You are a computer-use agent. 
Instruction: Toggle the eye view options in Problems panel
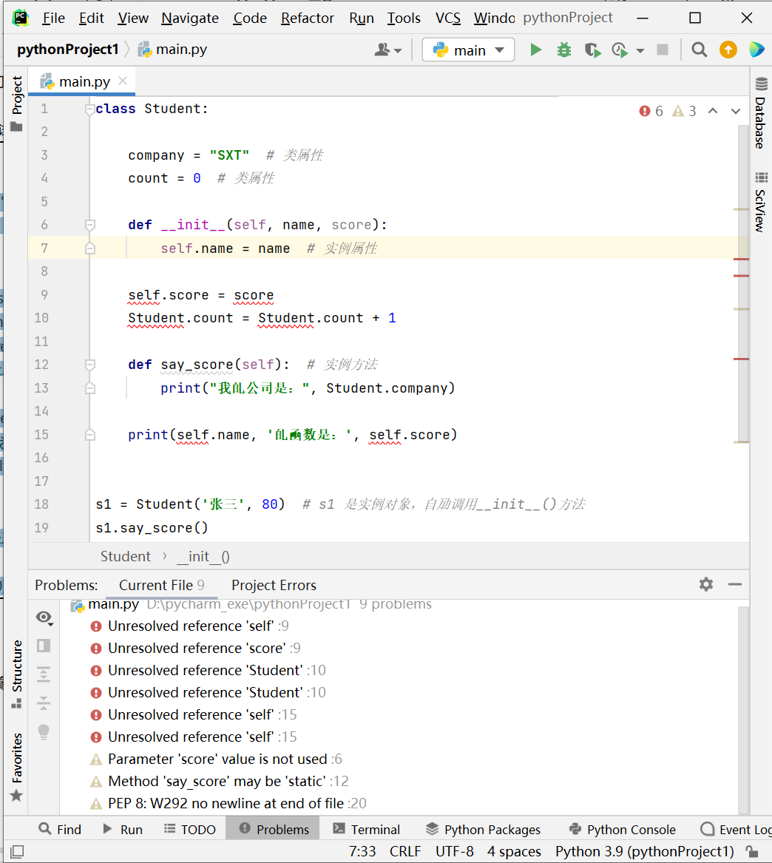44,617
